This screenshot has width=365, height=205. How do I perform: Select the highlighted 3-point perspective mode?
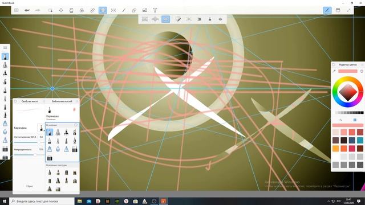point(165,19)
